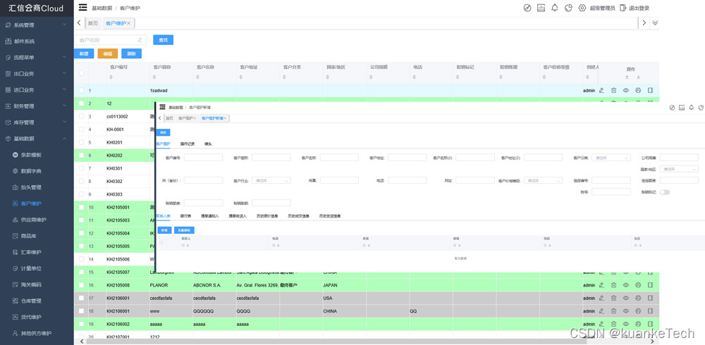View the aaaaa row with eye icon
This screenshot has width=705, height=345.
click(626, 324)
